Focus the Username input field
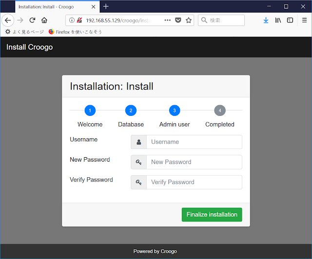The height and width of the screenshot is (259, 312). (x=194, y=142)
